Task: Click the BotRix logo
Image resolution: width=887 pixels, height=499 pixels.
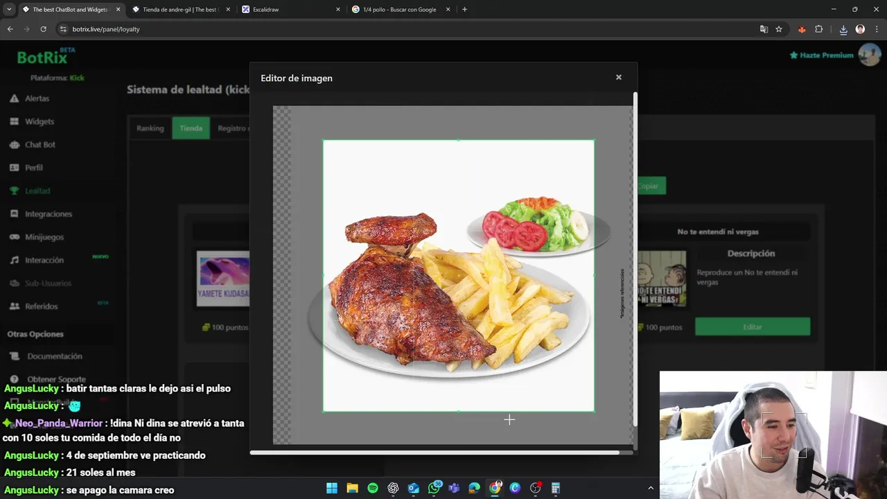Action: click(45, 57)
